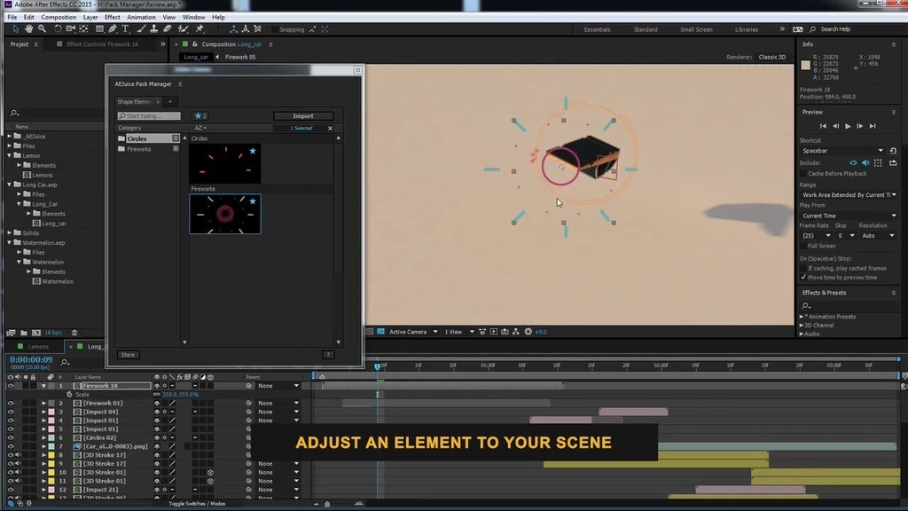Select the Zoom magnifier tool
908x511 pixels.
(x=42, y=29)
